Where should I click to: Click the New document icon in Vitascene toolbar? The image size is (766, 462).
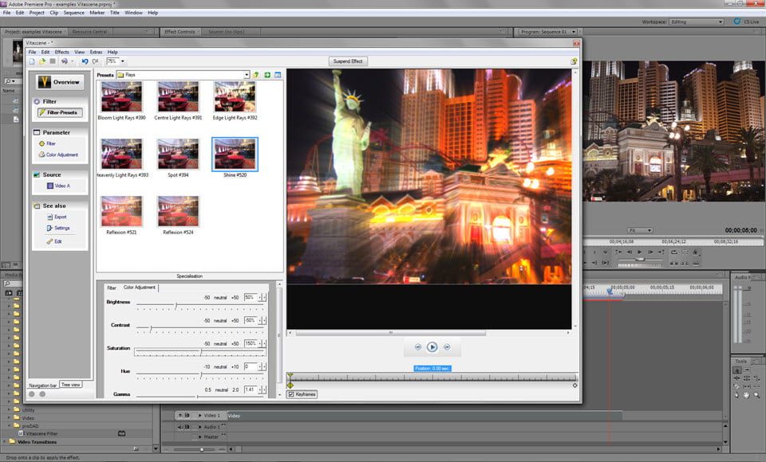click(32, 61)
